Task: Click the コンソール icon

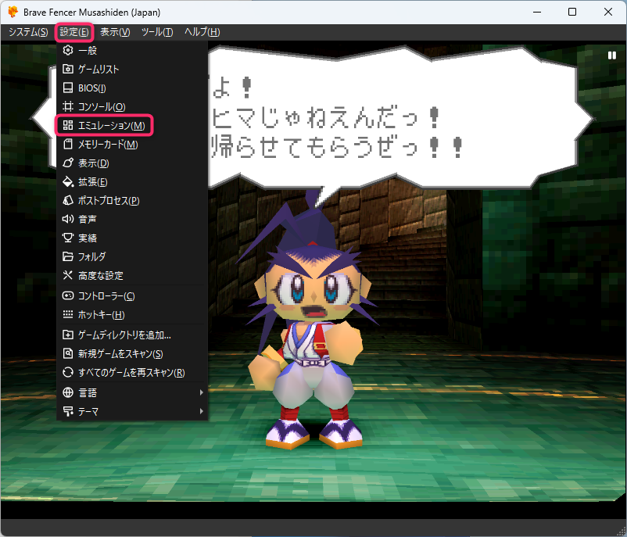Action: pyautogui.click(x=68, y=107)
